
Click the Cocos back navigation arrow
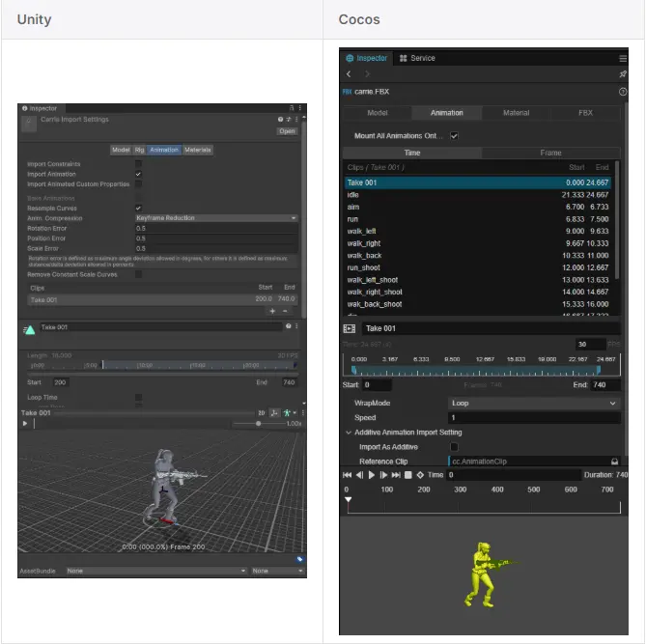click(349, 74)
